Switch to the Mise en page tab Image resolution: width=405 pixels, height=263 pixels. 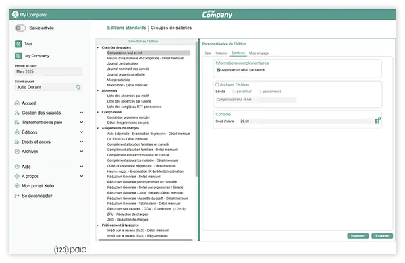[259, 53]
